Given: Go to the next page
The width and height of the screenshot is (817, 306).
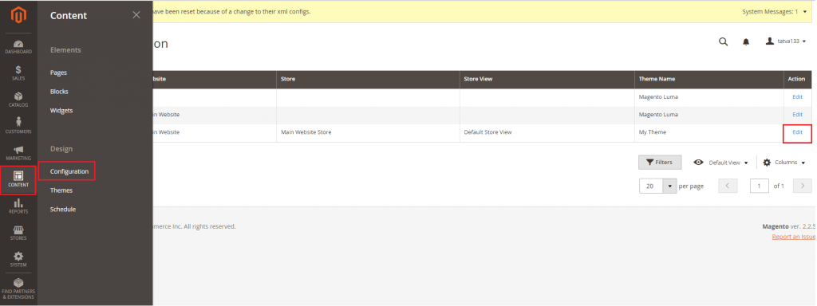Looking at the screenshot, I should [x=803, y=186].
